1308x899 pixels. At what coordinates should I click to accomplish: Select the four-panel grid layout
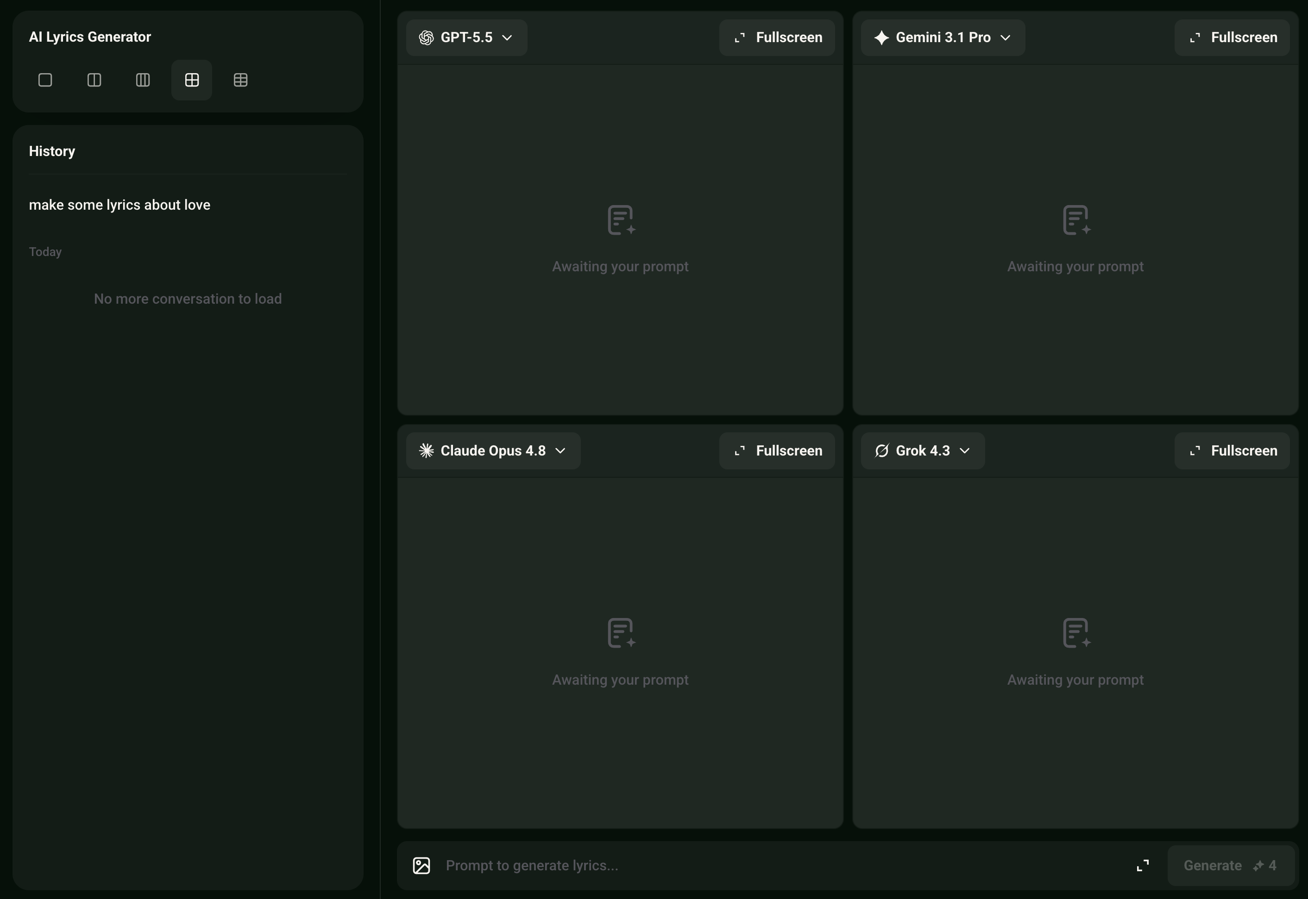pos(192,80)
